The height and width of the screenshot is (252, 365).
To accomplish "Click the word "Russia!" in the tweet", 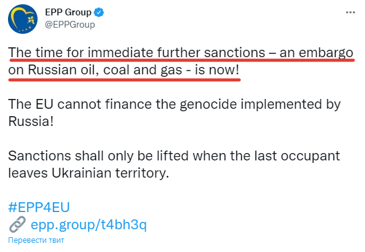I will pos(31,121).
